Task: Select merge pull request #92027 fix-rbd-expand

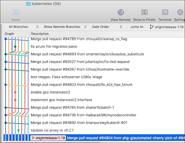Action: click(80, 62)
